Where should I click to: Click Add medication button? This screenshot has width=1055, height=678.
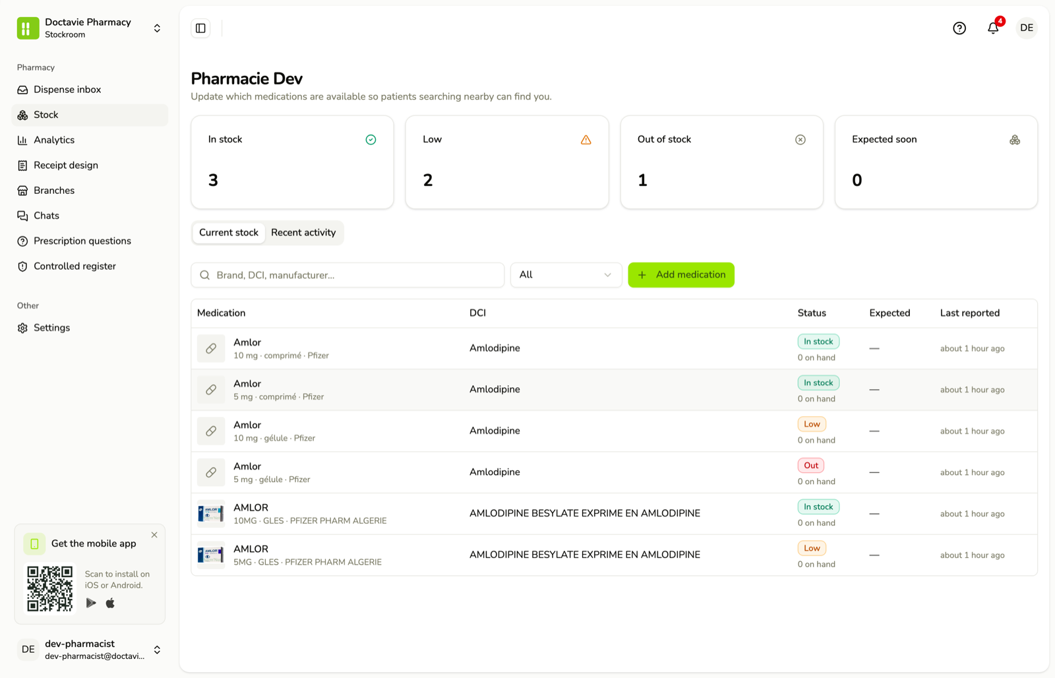681,275
